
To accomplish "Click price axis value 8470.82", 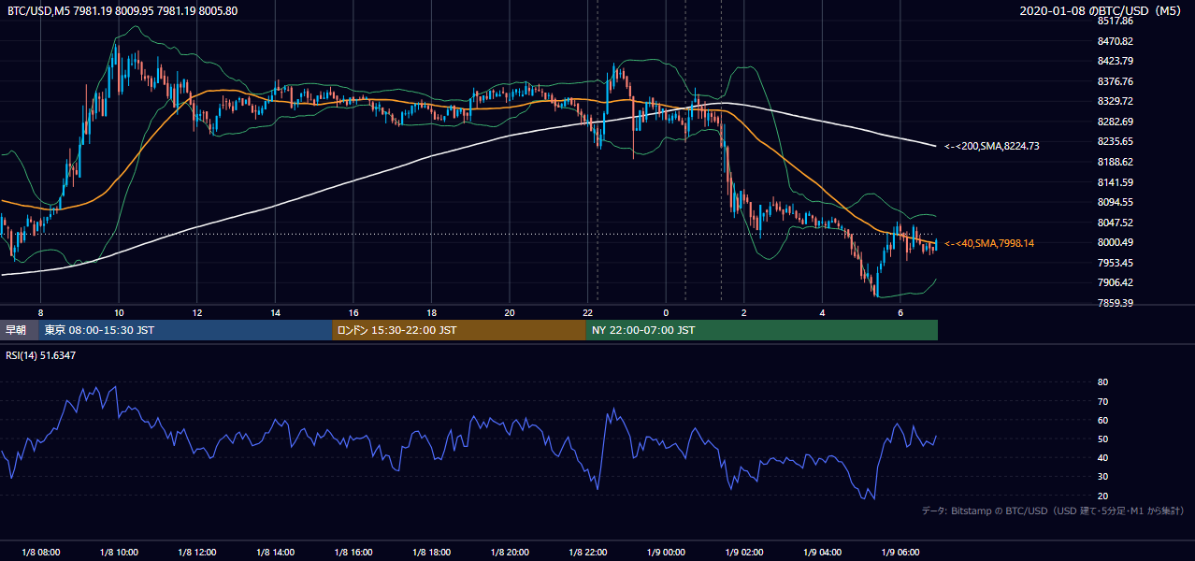I will [x=1116, y=41].
